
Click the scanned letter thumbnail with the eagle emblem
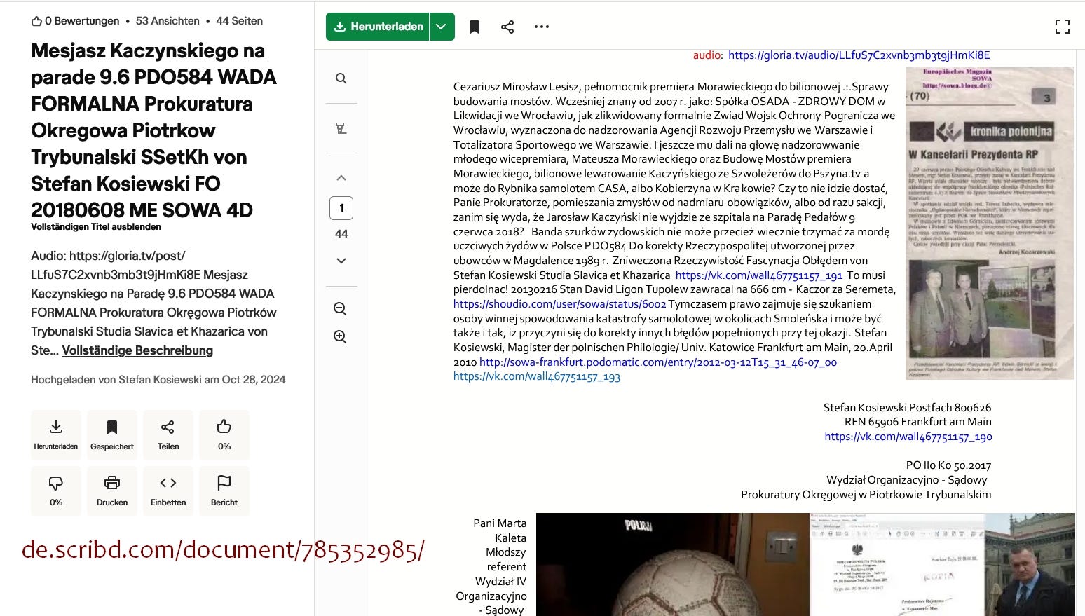(x=897, y=564)
